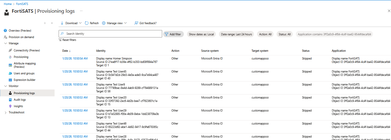Open the Download dropdown chevron
Viewport: 391px width, 140px height.
(x=80, y=23)
